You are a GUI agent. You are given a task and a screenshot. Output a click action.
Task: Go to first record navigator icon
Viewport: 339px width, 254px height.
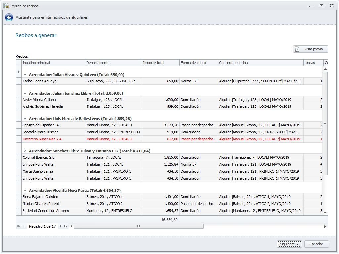[x=19, y=226]
